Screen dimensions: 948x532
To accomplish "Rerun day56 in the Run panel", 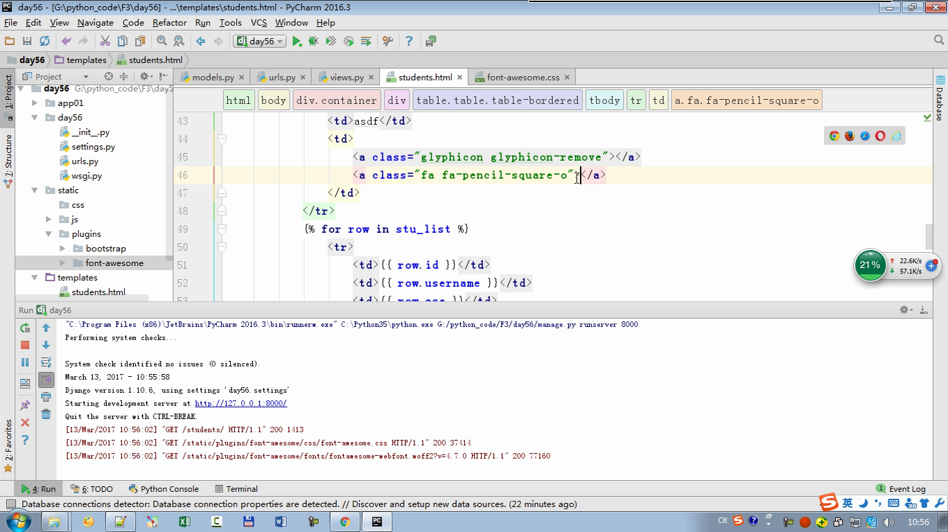I will pyautogui.click(x=25, y=328).
